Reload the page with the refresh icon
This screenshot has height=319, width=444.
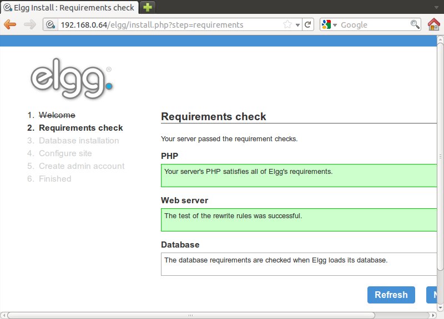pos(308,24)
